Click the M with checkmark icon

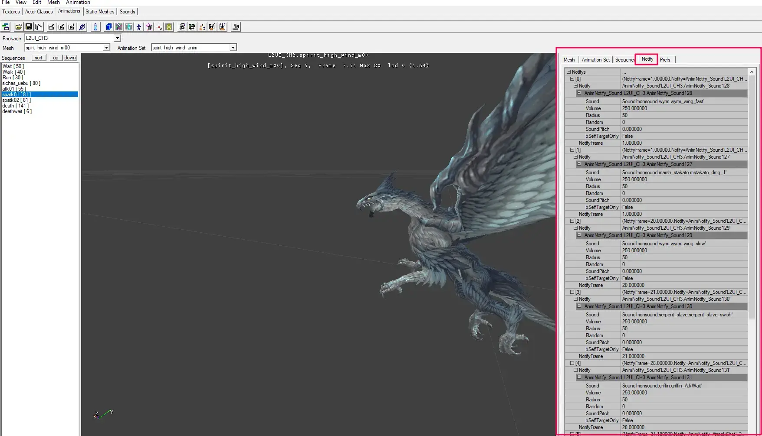[x=212, y=27]
